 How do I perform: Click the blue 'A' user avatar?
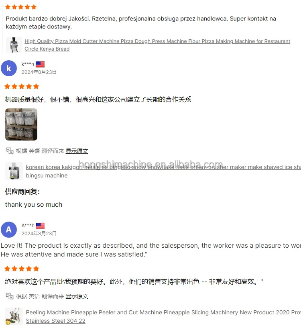pyautogui.click(x=9, y=230)
